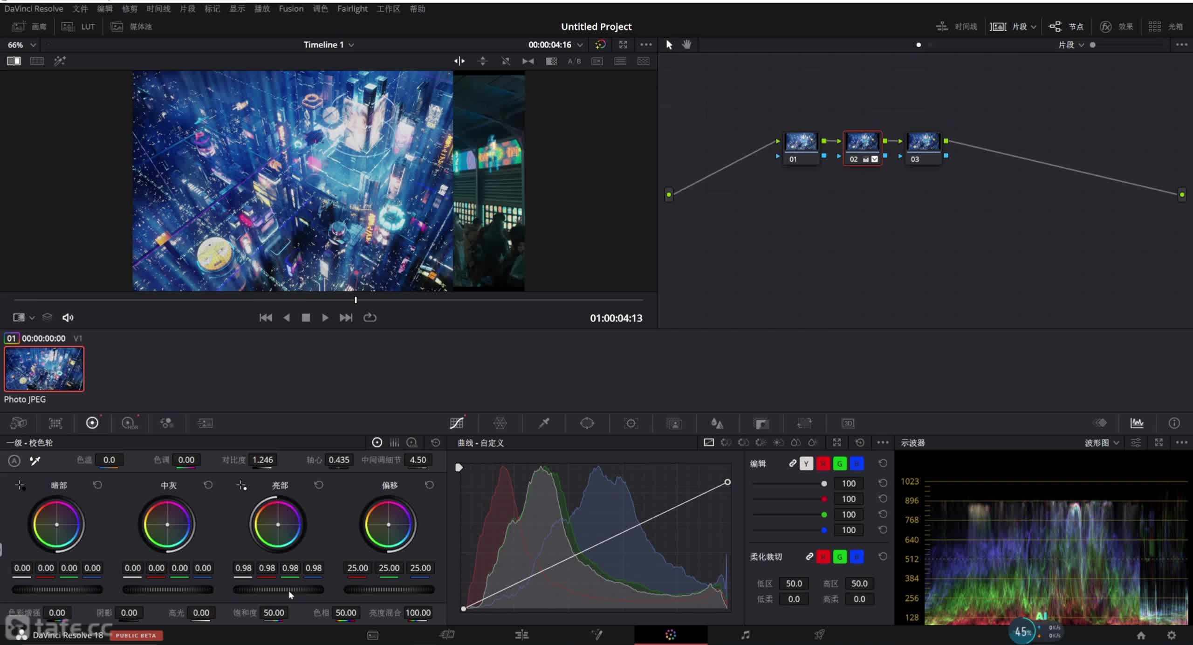Open the Fairlight menu
Viewport: 1193px width, 645px height.
click(352, 8)
